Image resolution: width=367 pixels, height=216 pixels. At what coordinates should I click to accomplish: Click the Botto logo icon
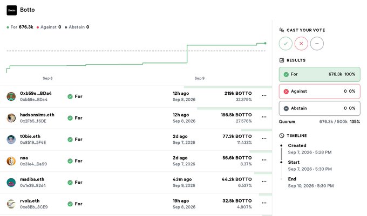click(12, 10)
